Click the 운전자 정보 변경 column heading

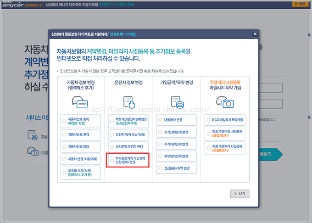[128, 82]
